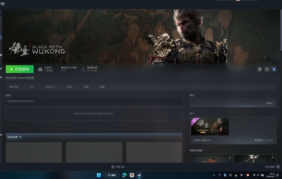282x179 pixels.
Task: Click the 47.4 小时 play time text
Action: coord(92,71)
